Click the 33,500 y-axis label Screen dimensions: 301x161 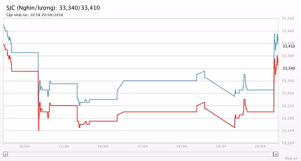(x=288, y=19)
